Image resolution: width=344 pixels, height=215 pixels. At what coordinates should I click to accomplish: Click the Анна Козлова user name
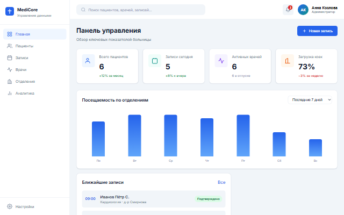pyautogui.click(x=325, y=8)
